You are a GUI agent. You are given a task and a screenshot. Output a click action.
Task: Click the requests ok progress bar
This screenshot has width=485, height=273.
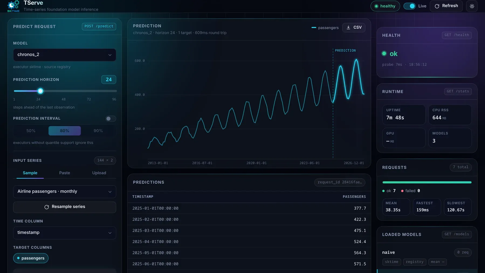pos(427,182)
